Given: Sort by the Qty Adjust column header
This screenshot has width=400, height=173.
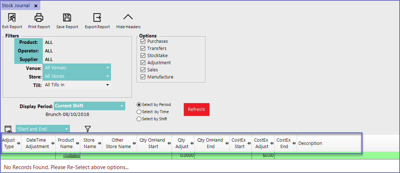Looking at the screenshot, I should [183, 143].
